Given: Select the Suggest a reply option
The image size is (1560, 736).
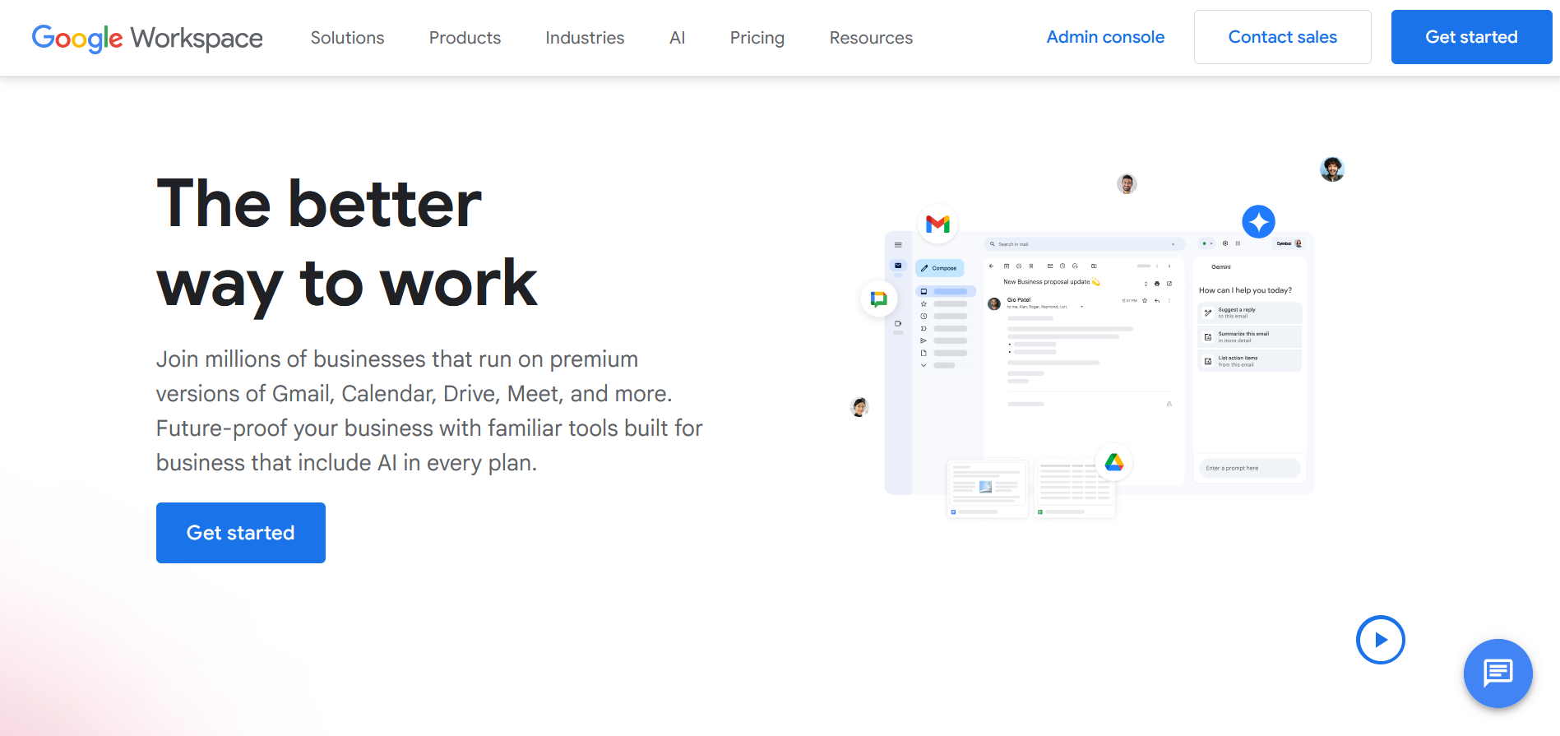Looking at the screenshot, I should pos(1250,312).
